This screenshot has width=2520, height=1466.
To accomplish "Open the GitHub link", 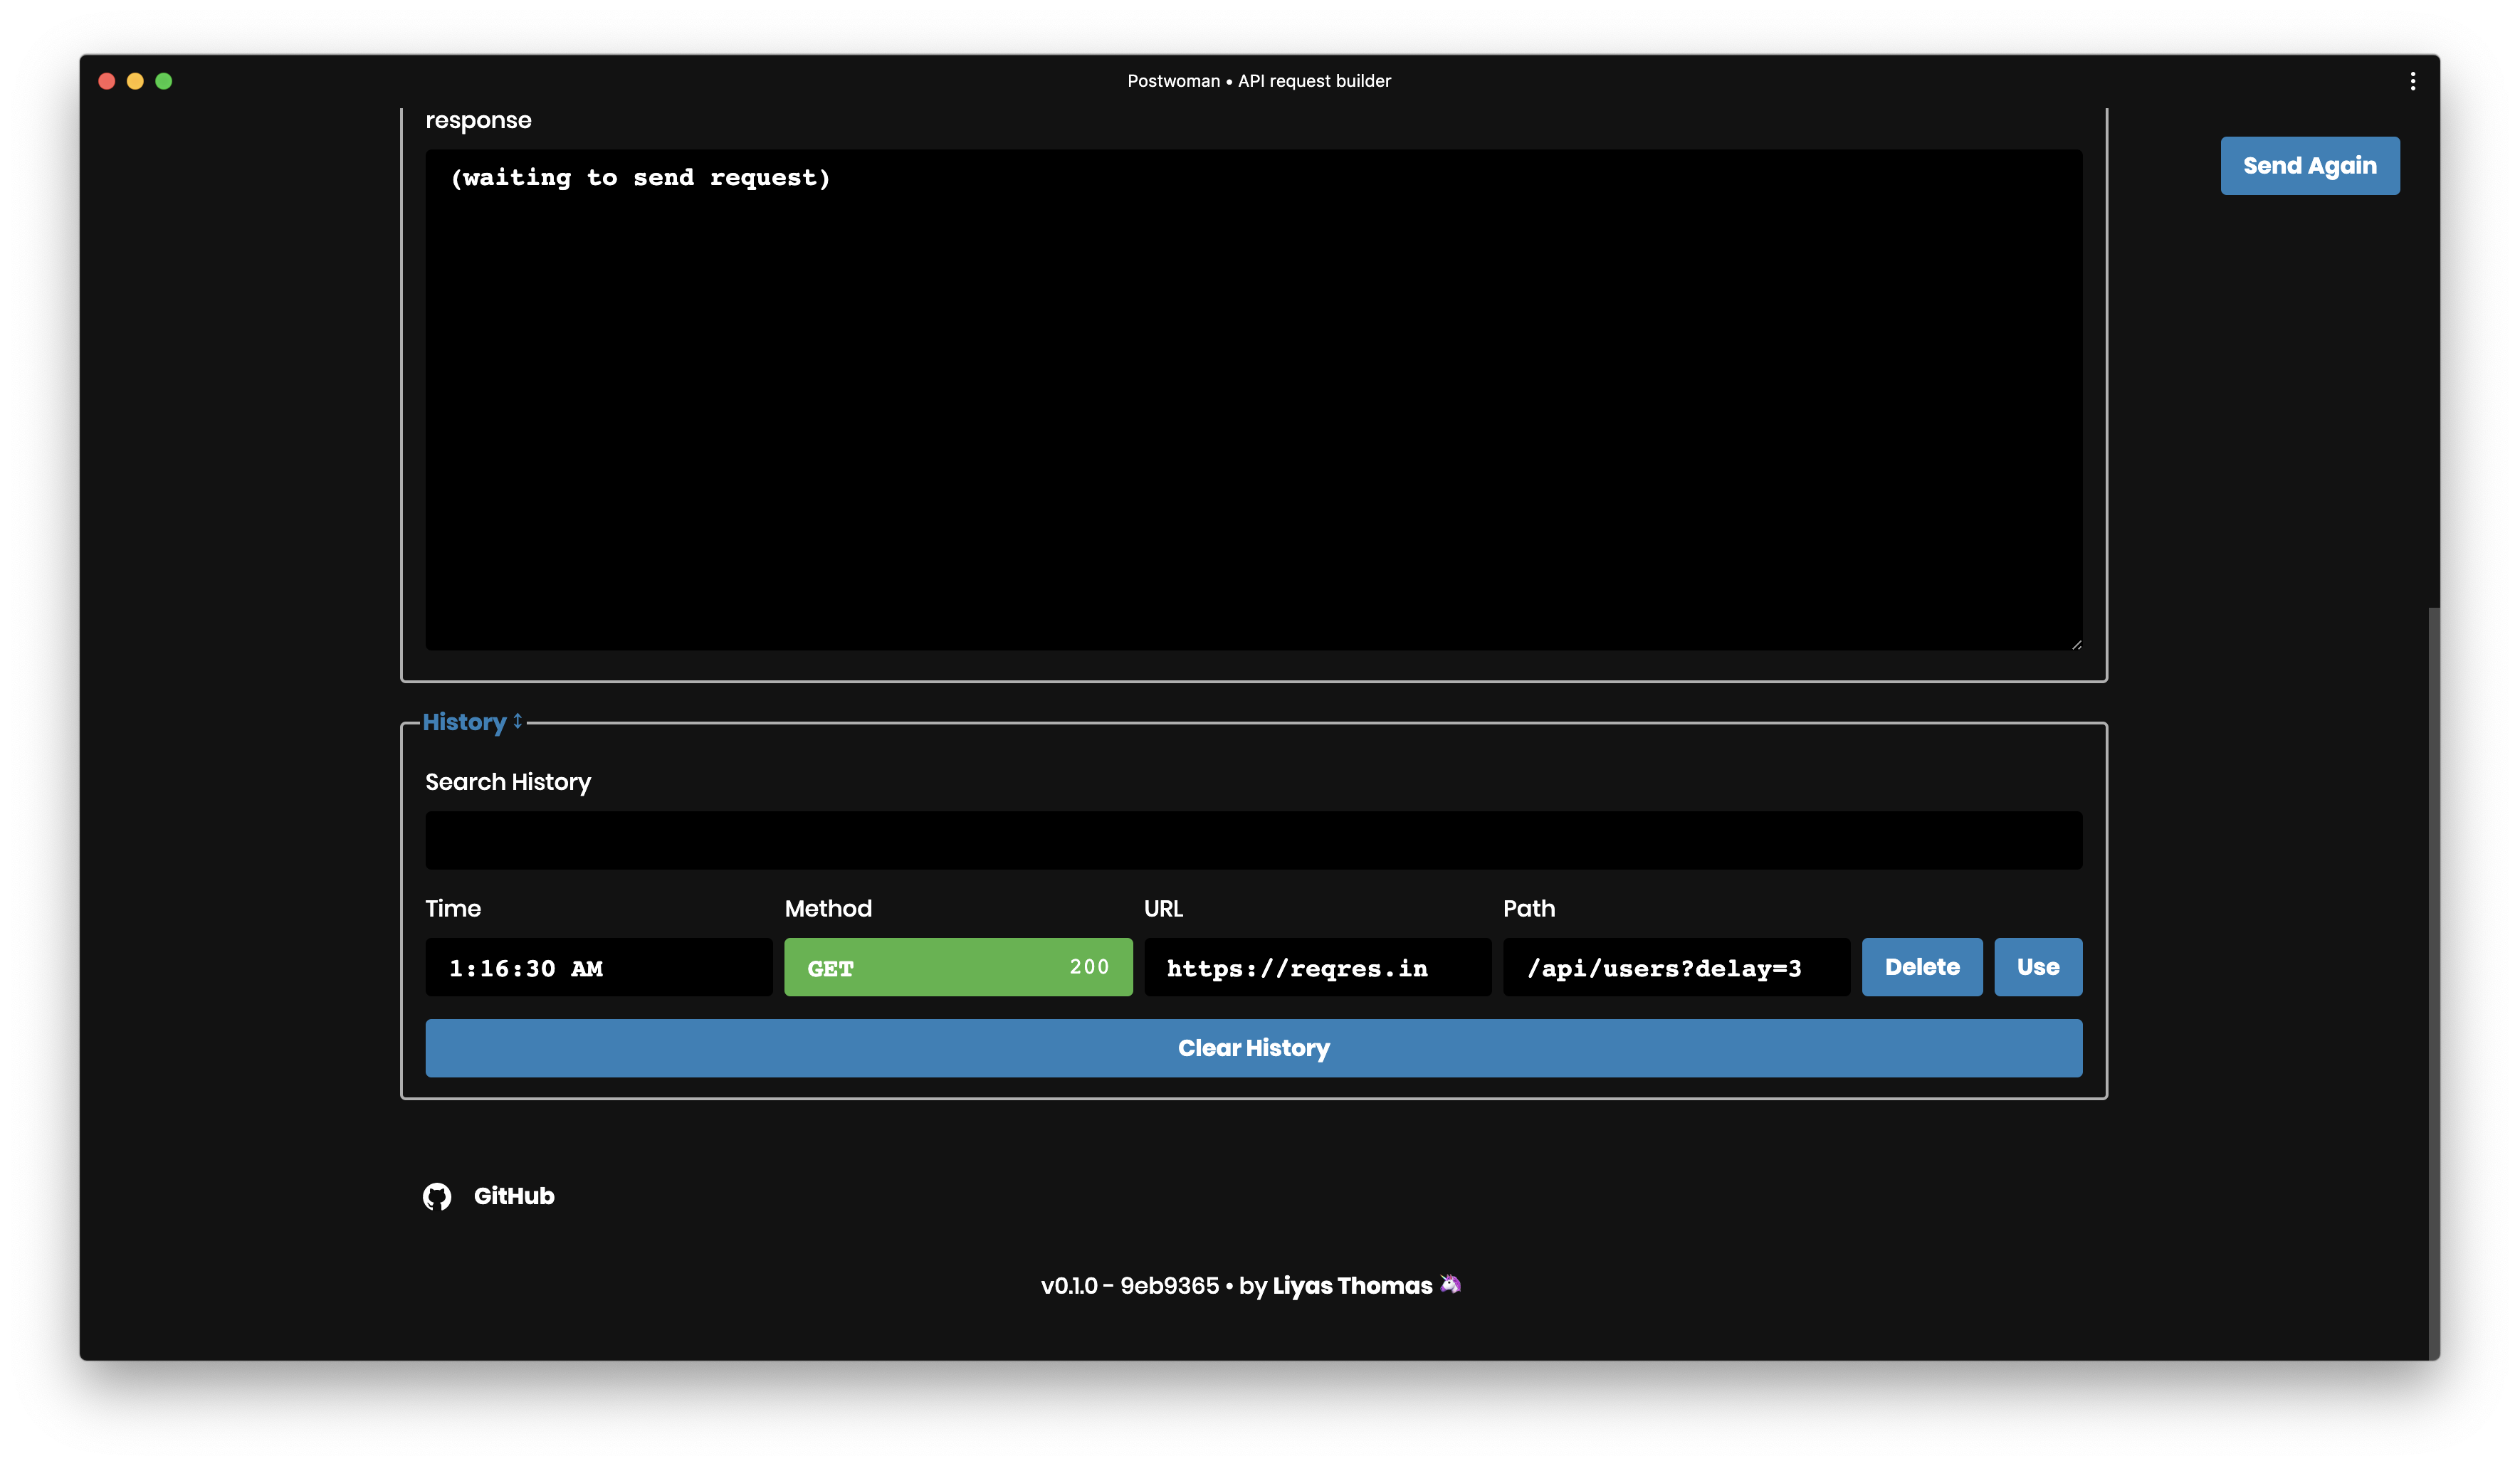I will tap(513, 1196).
